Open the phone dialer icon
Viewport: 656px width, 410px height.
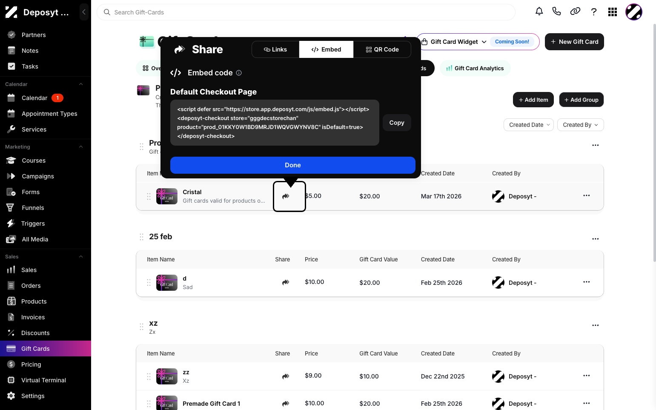click(x=556, y=11)
